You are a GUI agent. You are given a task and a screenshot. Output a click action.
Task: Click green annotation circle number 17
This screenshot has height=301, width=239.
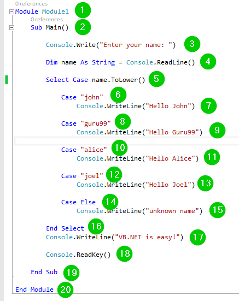(197, 237)
